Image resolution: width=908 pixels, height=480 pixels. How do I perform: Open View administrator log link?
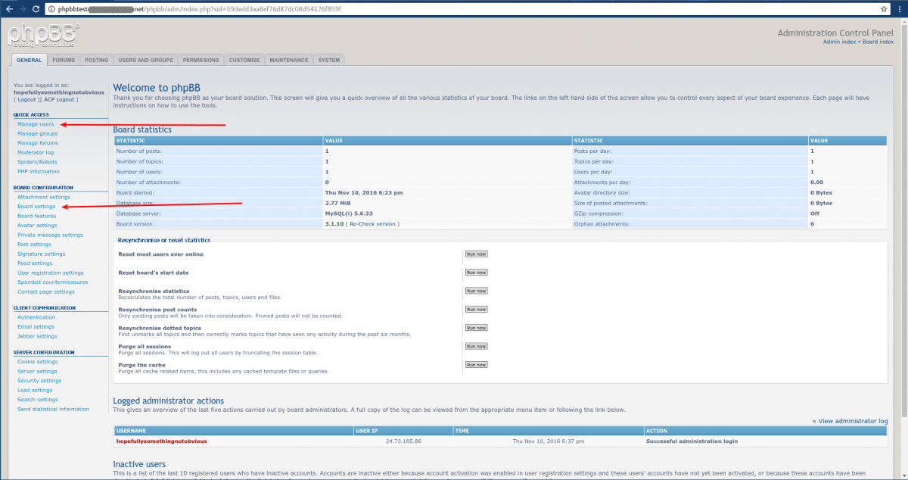point(852,421)
